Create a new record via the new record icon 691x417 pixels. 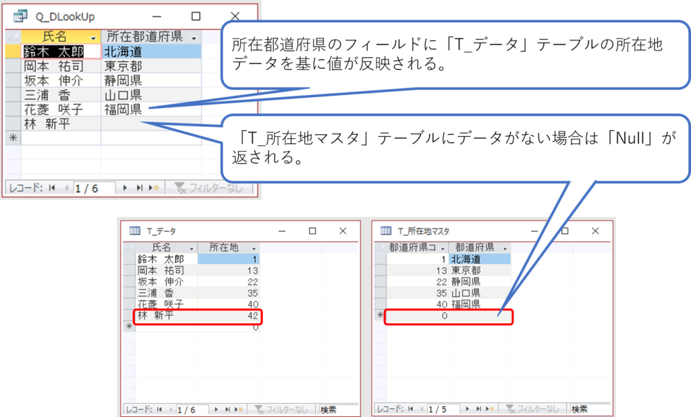tap(153, 186)
